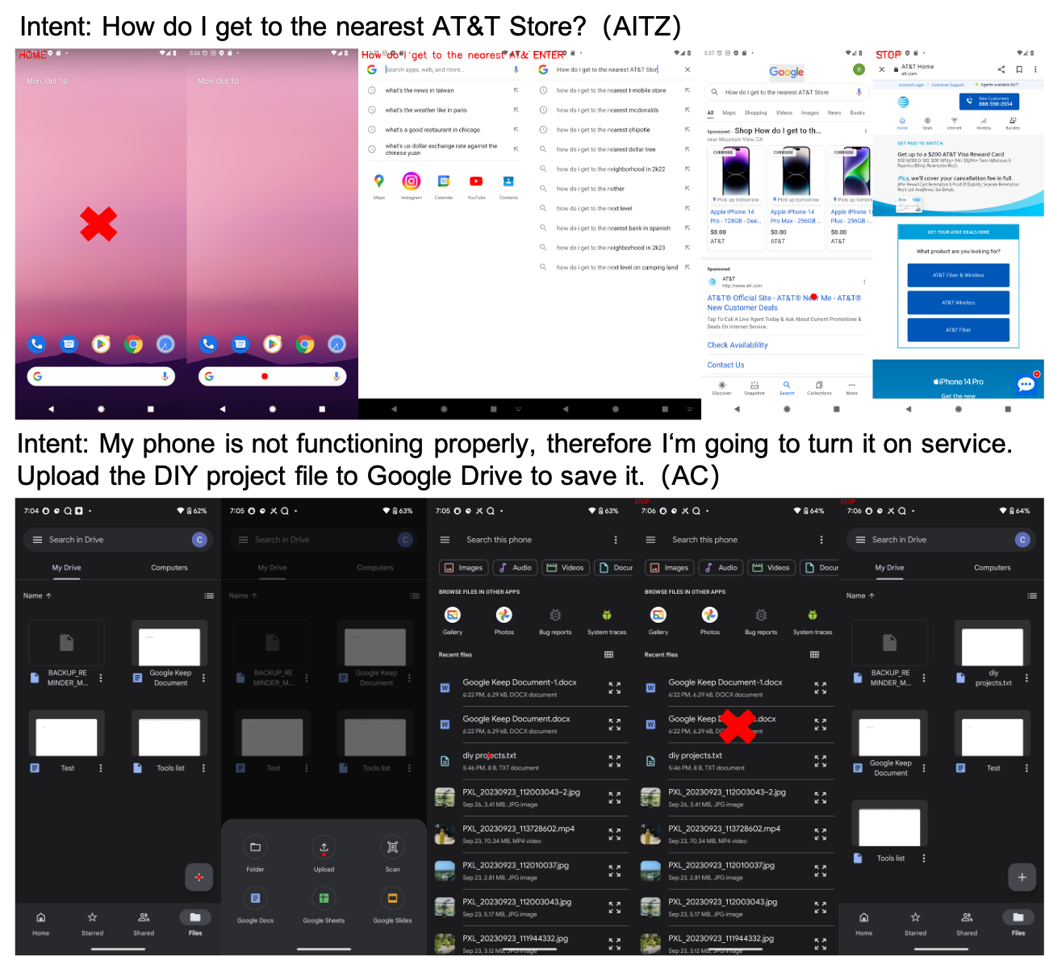Open the chat bubble on AT&T page

[1026, 384]
